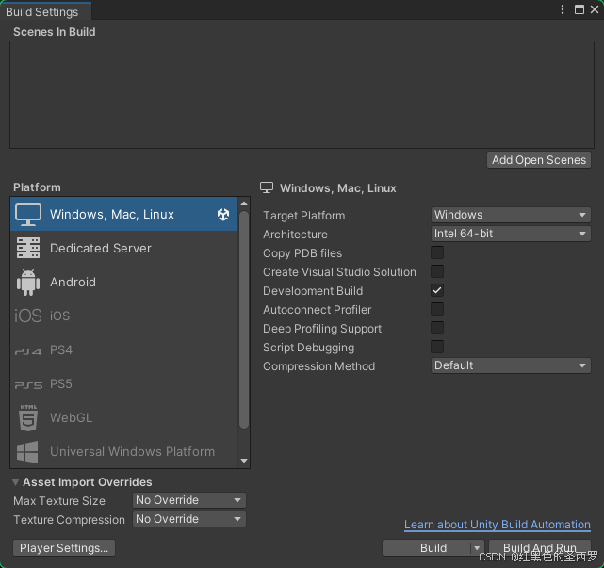
Task: Click the monitor icon beside platform settings header
Action: (267, 188)
